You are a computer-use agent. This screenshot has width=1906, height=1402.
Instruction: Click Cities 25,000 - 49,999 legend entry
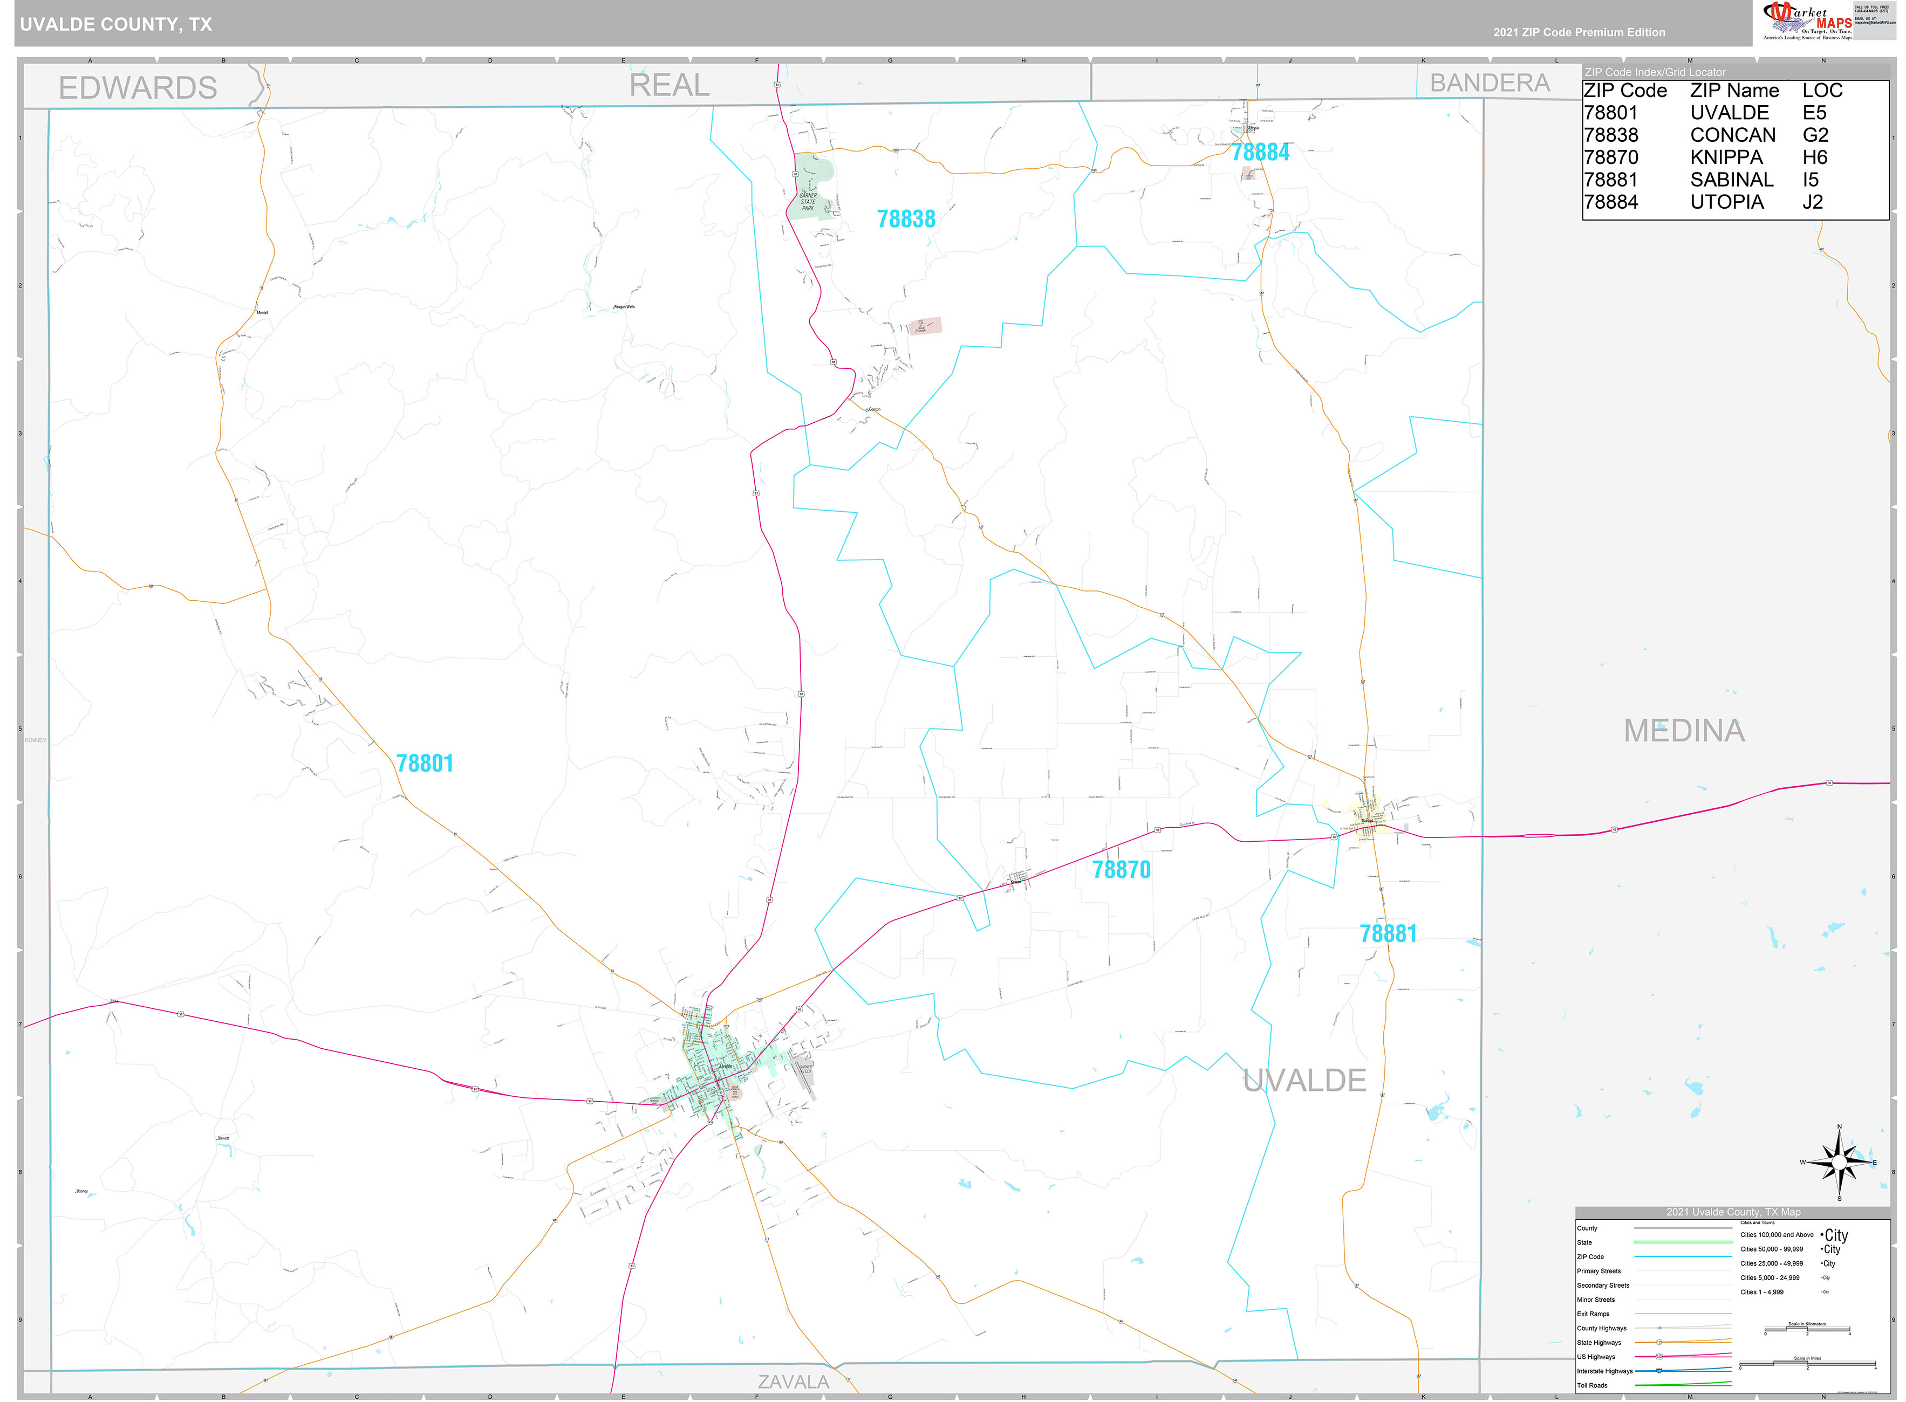1772,1263
